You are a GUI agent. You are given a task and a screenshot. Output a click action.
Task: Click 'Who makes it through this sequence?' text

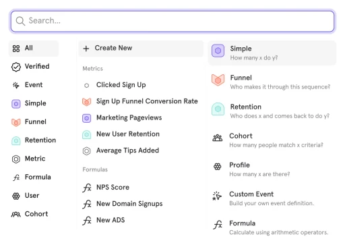point(280,87)
